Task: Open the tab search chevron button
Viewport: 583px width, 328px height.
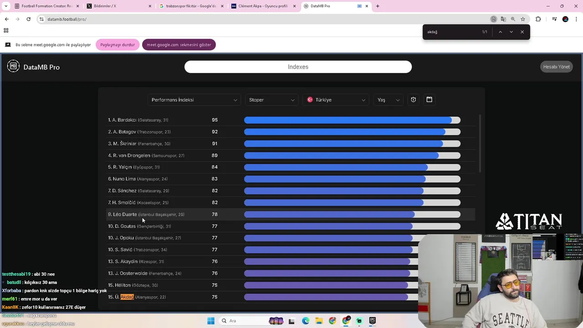Action: [x=6, y=6]
